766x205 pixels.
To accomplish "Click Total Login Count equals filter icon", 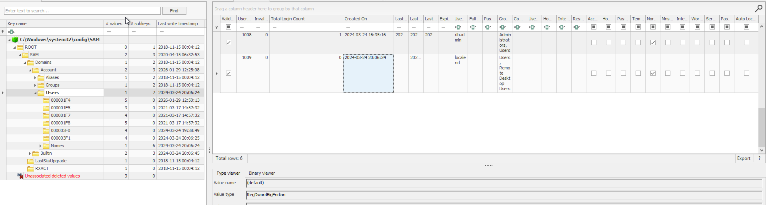I will pyautogui.click(x=274, y=27).
